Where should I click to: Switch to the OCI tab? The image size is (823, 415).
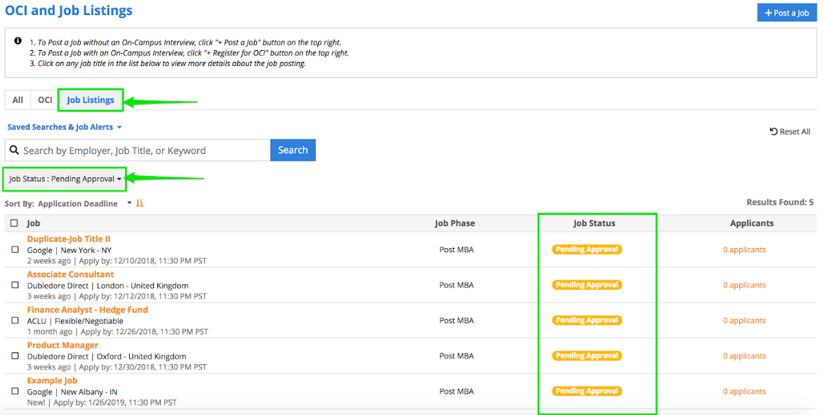tap(45, 100)
